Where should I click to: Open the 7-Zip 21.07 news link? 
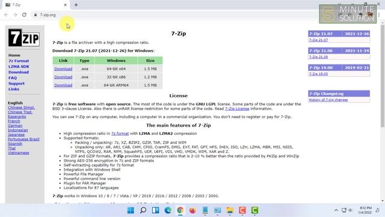(318, 40)
